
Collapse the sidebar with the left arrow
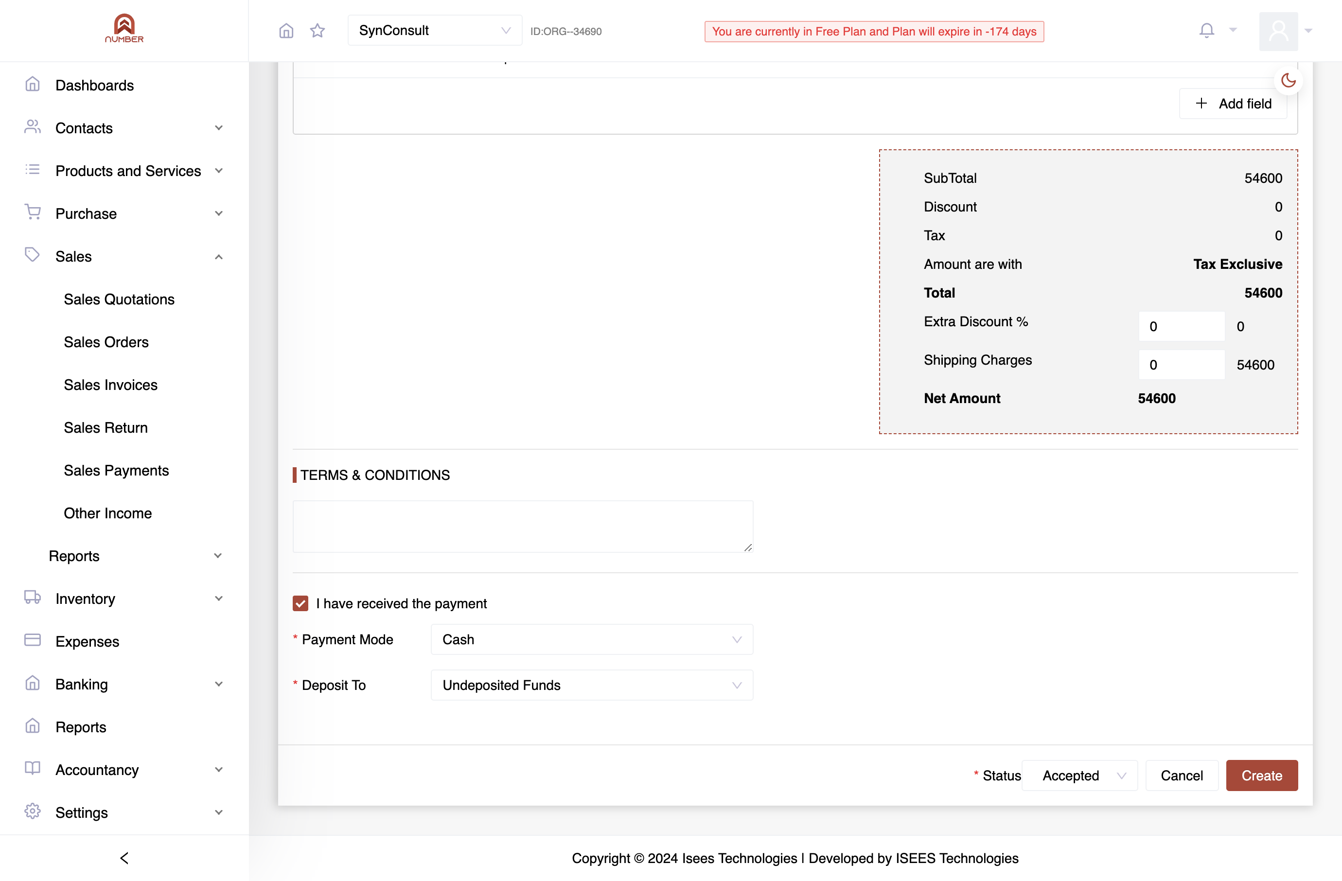(124, 858)
